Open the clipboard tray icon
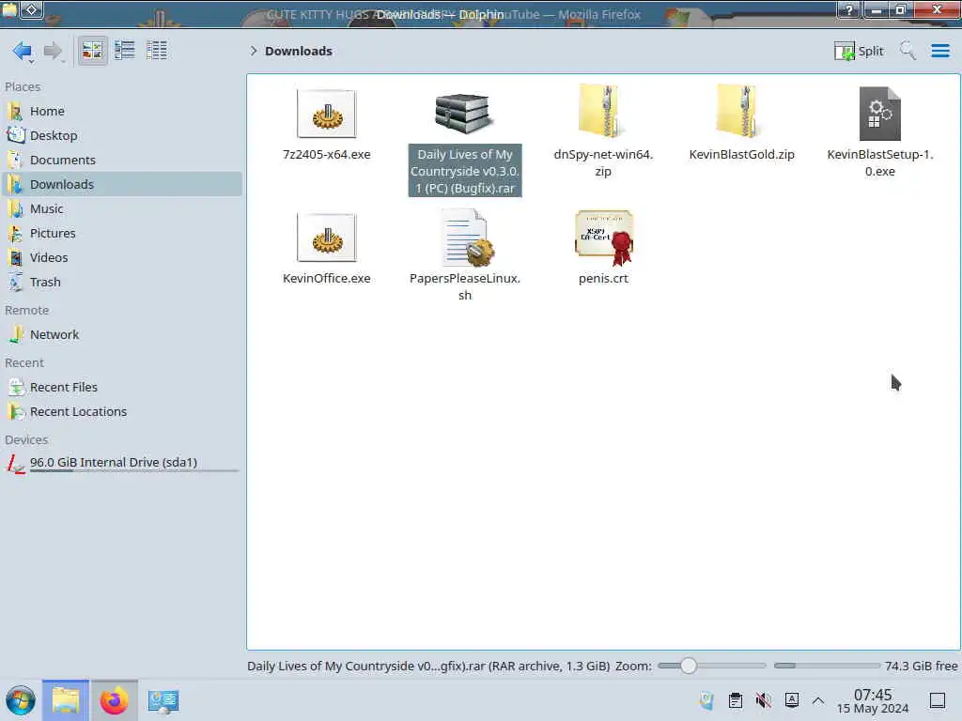Screen dimensions: 962x721 pos(735,700)
